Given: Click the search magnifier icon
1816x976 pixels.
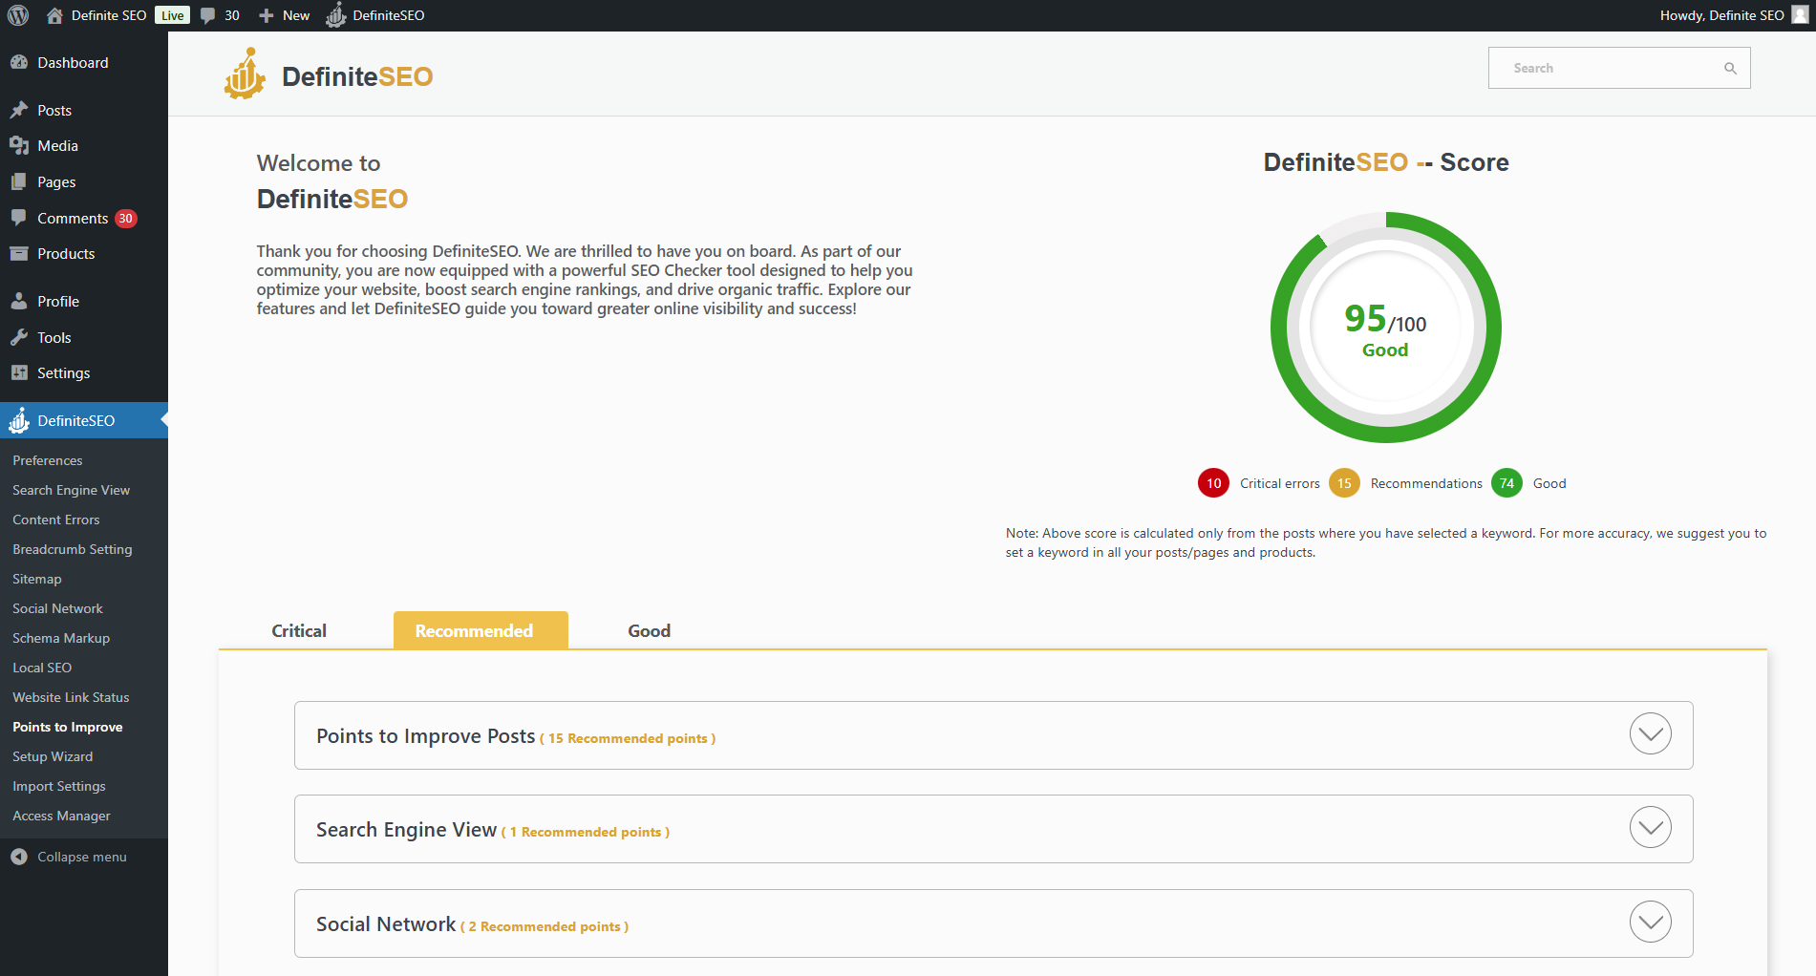Looking at the screenshot, I should (1730, 67).
